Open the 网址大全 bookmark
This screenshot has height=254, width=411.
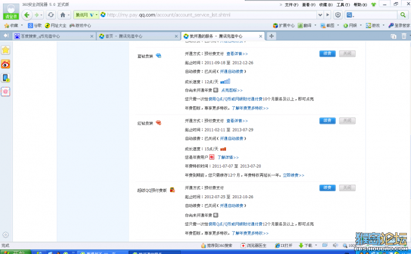(x=56, y=25)
